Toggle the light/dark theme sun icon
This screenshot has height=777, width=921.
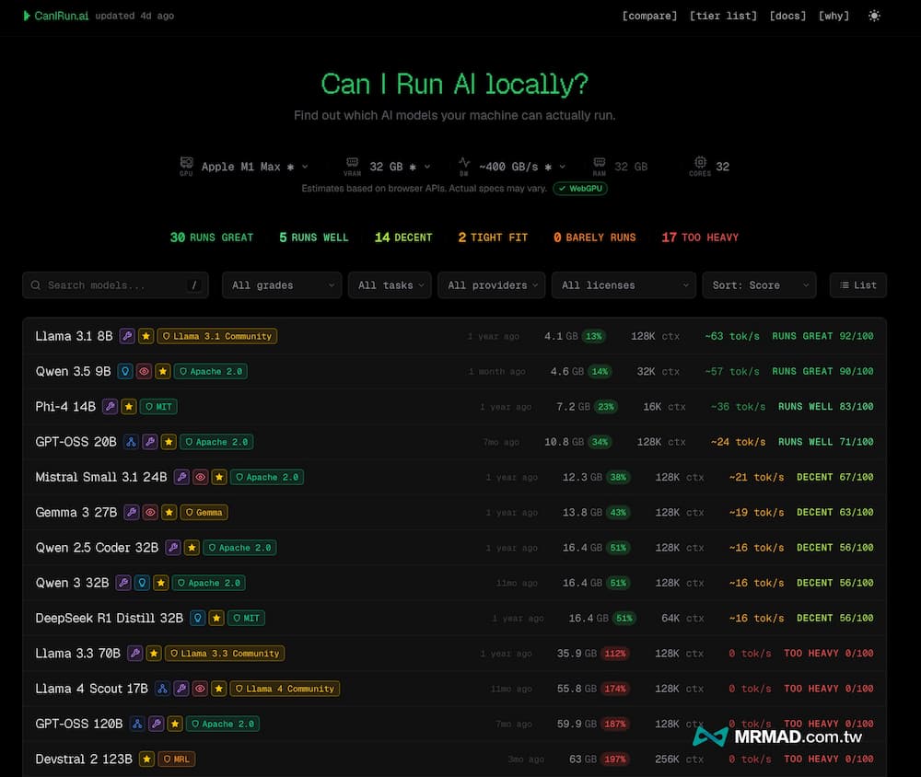(x=874, y=16)
